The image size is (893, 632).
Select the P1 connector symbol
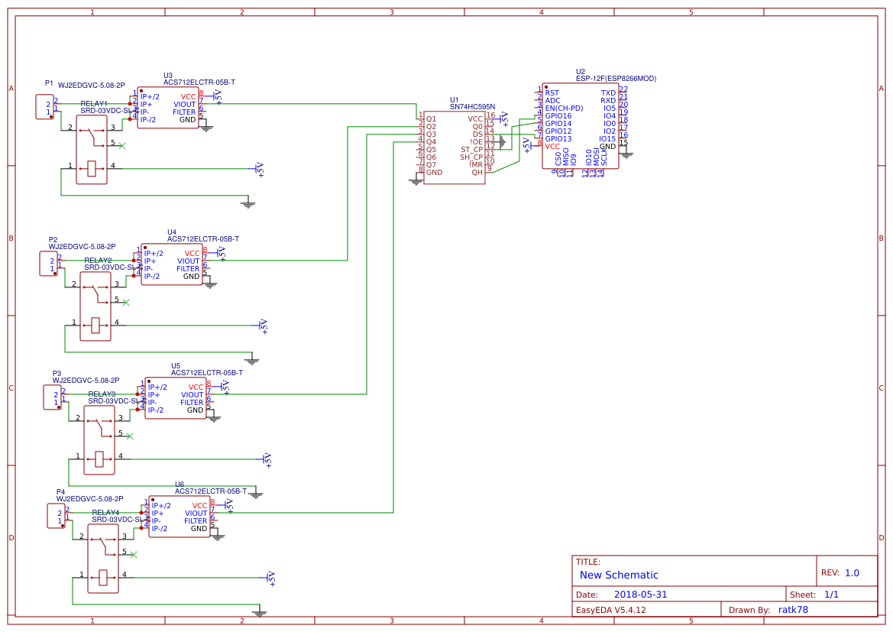44,107
